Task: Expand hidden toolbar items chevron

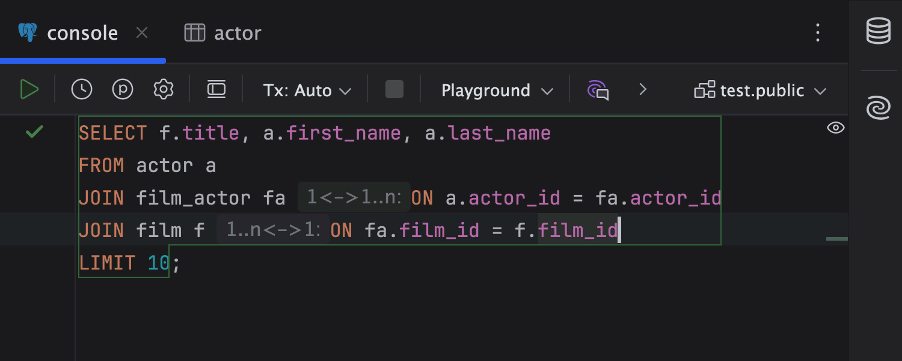Action: tap(643, 90)
